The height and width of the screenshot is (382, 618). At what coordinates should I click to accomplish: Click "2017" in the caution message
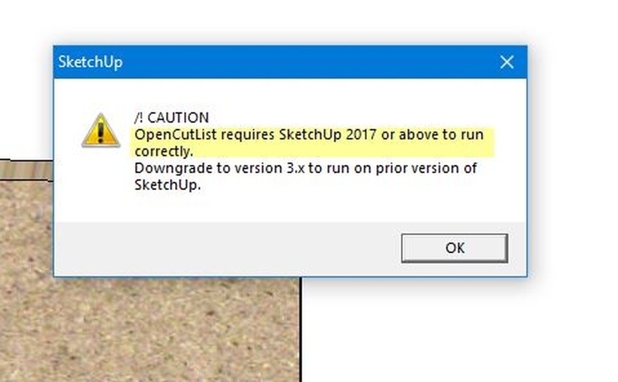pyautogui.click(x=362, y=135)
